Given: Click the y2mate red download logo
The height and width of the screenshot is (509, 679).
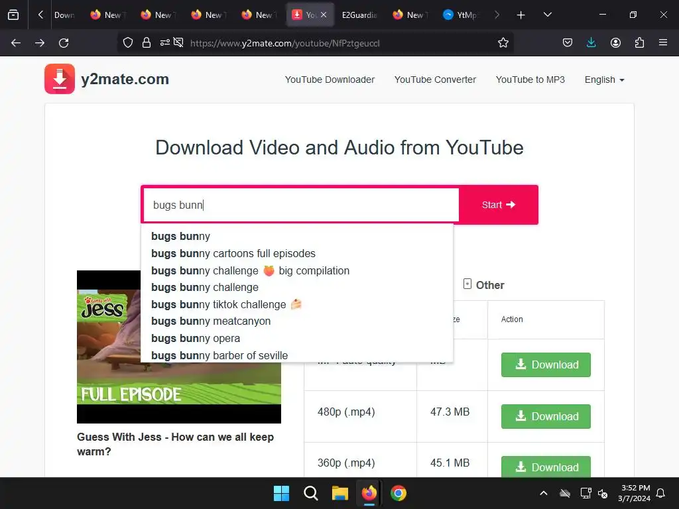Looking at the screenshot, I should [60, 79].
